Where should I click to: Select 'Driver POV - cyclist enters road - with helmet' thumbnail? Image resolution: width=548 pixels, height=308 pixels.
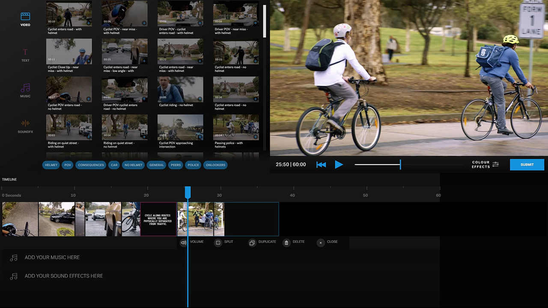coord(180,14)
